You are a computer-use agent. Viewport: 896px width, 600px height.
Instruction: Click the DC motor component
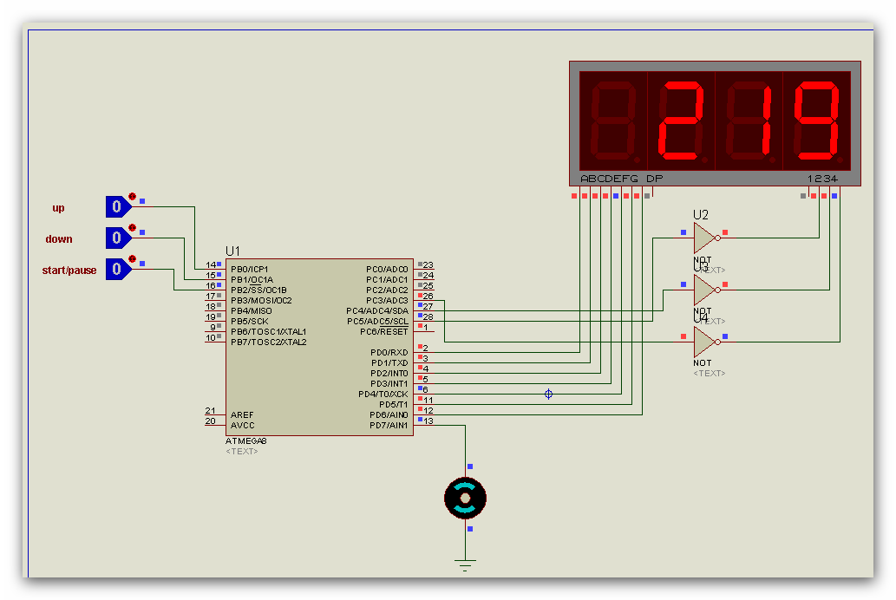pyautogui.click(x=465, y=498)
